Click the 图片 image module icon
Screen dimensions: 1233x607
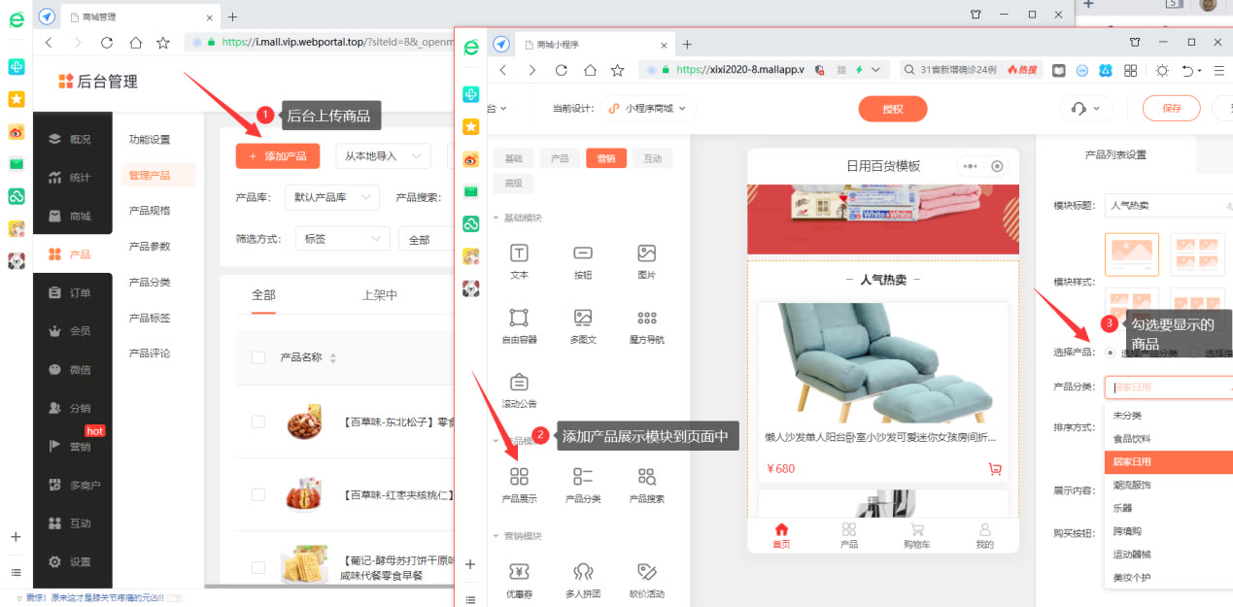647,257
